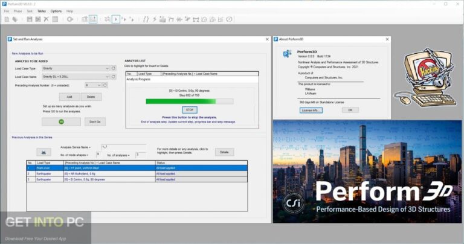Click the circular arrow toolbar icon
The image size is (464, 244).
point(70,19)
